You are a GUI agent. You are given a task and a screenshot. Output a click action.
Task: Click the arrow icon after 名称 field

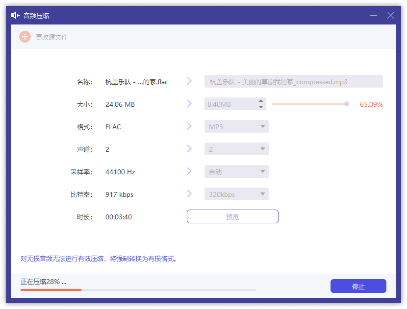[x=189, y=81]
